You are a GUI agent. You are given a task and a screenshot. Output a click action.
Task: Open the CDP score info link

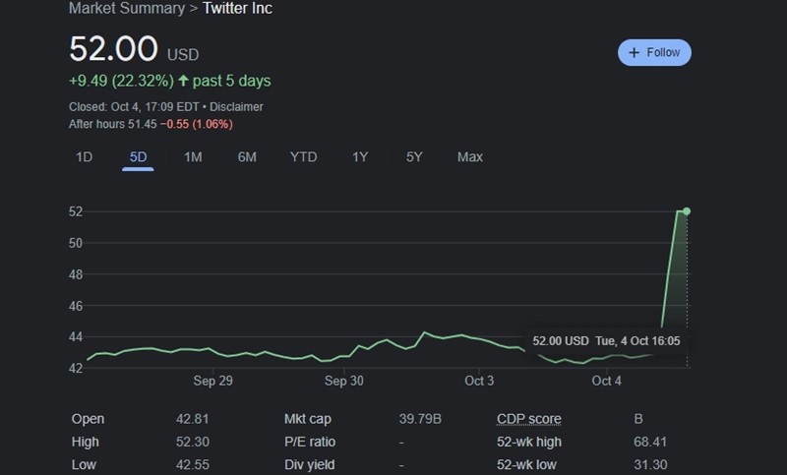click(528, 419)
